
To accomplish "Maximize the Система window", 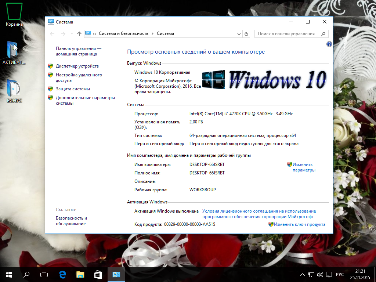I will pyautogui.click(x=308, y=22).
